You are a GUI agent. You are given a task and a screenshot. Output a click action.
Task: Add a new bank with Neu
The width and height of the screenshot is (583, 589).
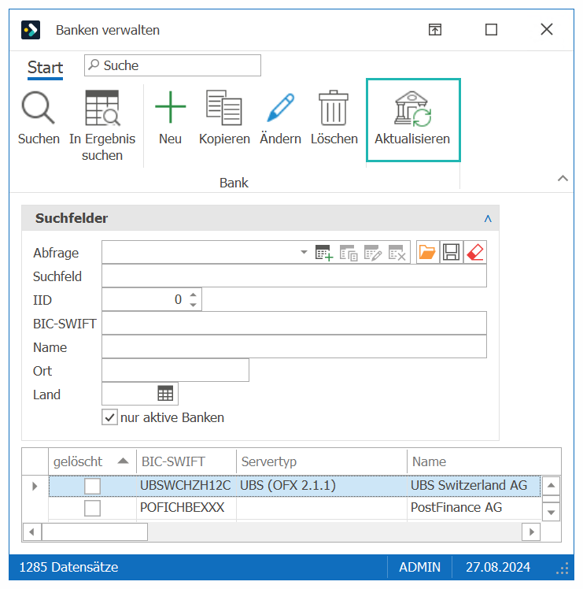coord(171,107)
